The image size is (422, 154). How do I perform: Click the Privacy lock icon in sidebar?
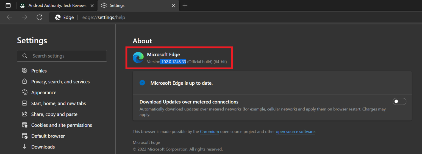coord(24,81)
